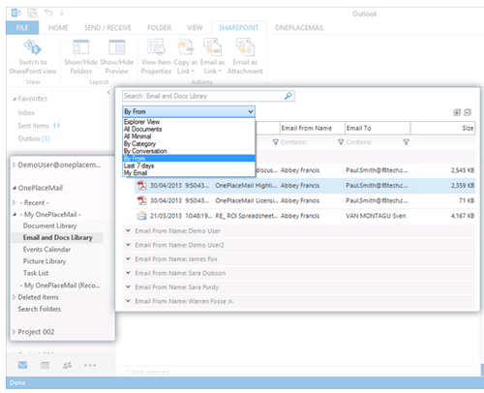Click the search magnifier icon
The image size is (484, 393).
pos(288,96)
